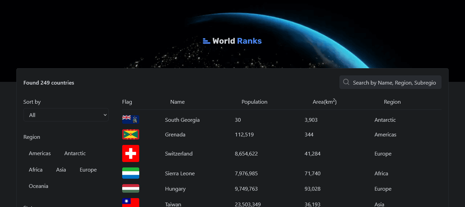The image size is (465, 207).
Task: Open the Sort by dropdown
Action: coord(66,115)
